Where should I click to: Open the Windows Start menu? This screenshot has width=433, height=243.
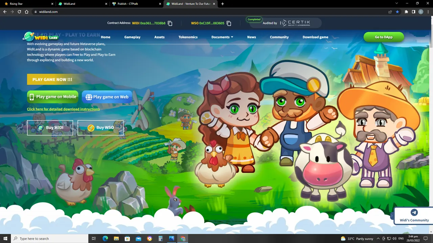click(x=5, y=239)
